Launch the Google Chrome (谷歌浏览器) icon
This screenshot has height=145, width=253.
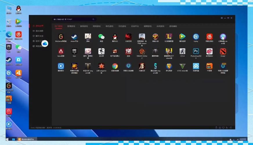click(x=115, y=66)
